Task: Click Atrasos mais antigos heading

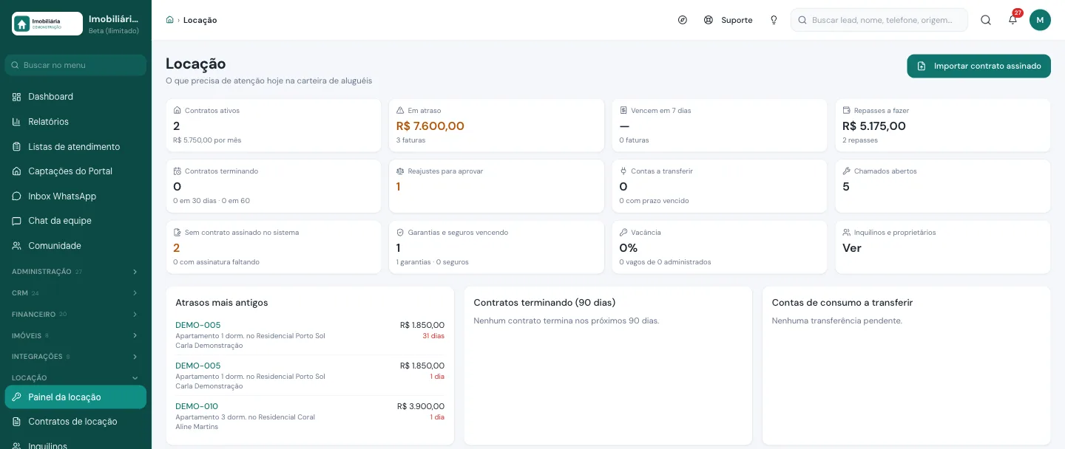Action: (x=222, y=303)
